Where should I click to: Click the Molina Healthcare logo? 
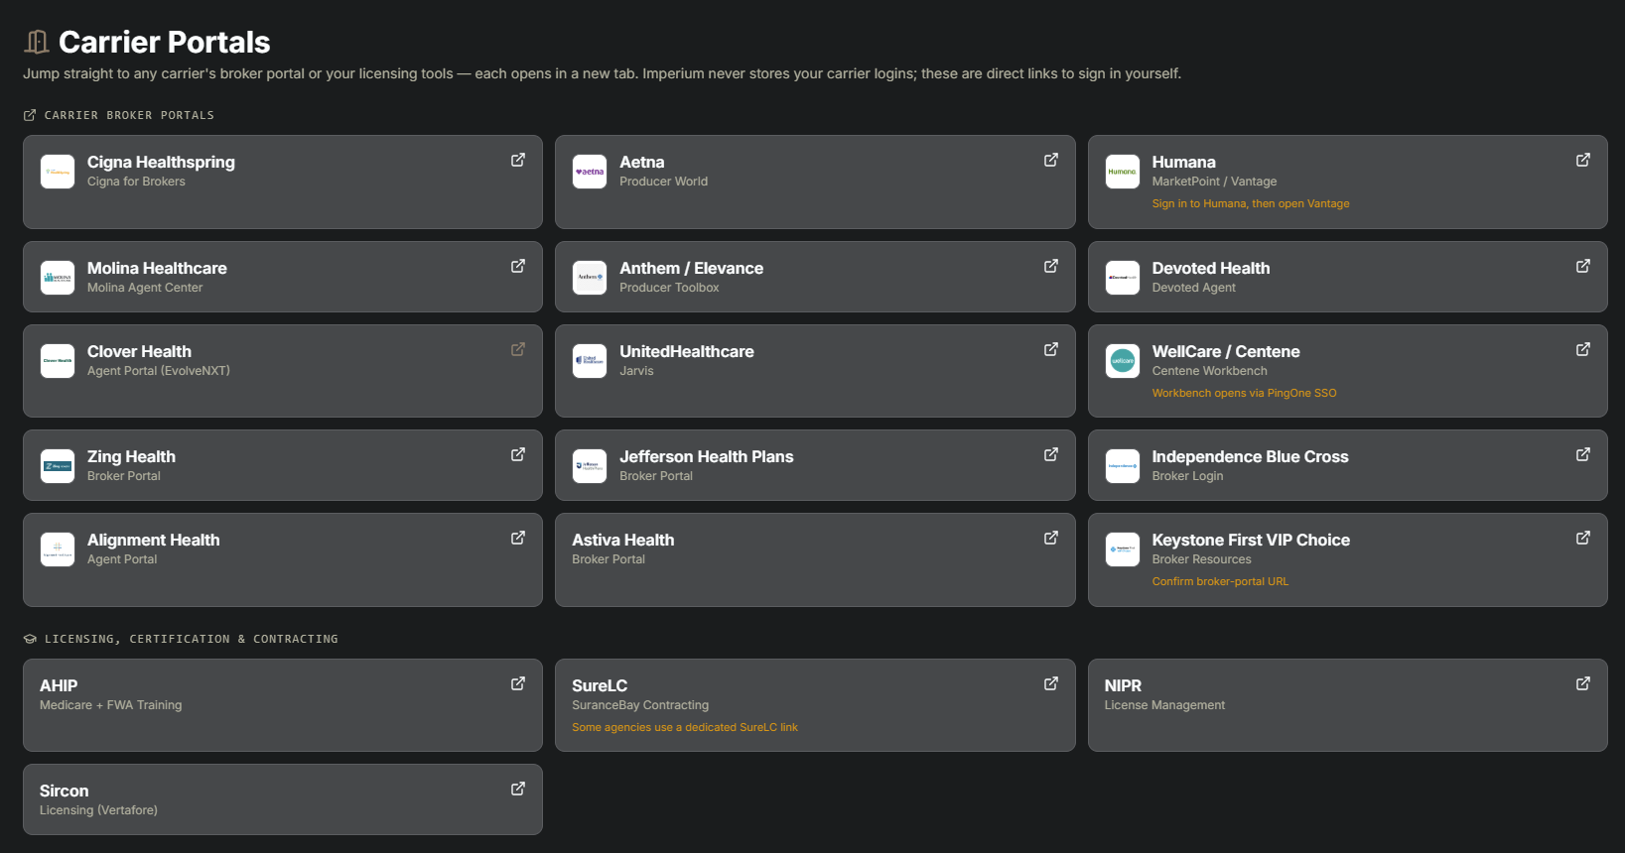pos(58,278)
